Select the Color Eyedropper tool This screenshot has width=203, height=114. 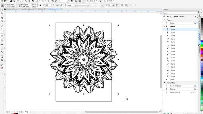point(2,65)
